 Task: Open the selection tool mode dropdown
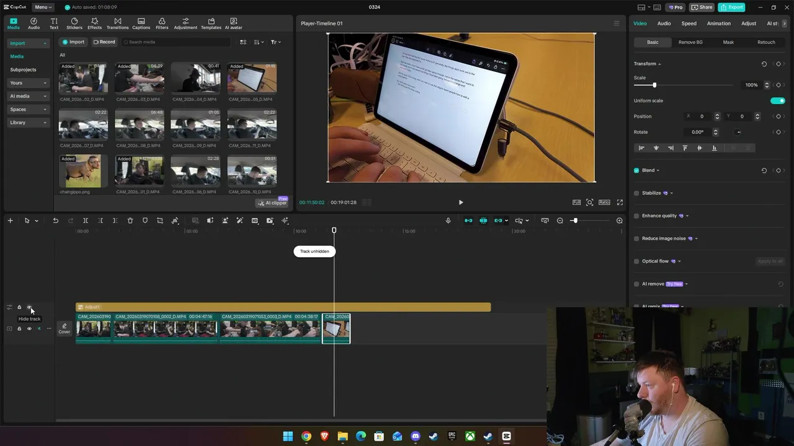pyautogui.click(x=37, y=221)
